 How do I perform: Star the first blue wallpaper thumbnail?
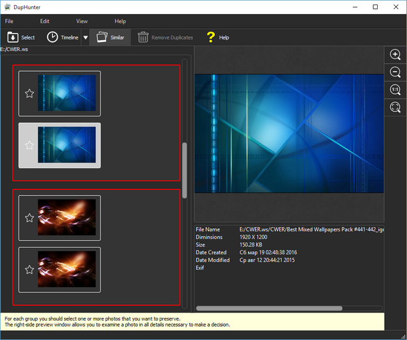[29, 93]
